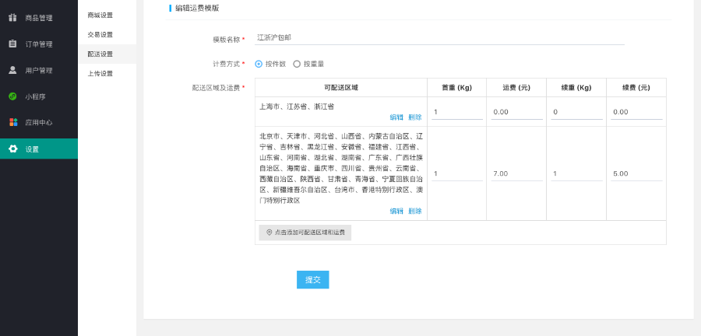The height and width of the screenshot is (336, 701).
Task: Select the 按件数 billing radio button
Action: 259,64
